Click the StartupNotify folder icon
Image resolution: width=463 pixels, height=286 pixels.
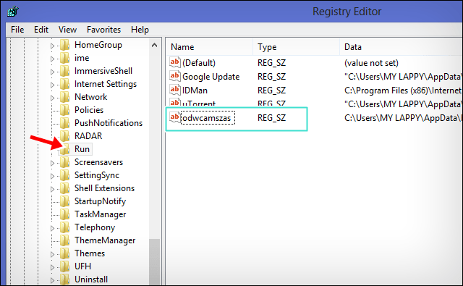(x=64, y=201)
